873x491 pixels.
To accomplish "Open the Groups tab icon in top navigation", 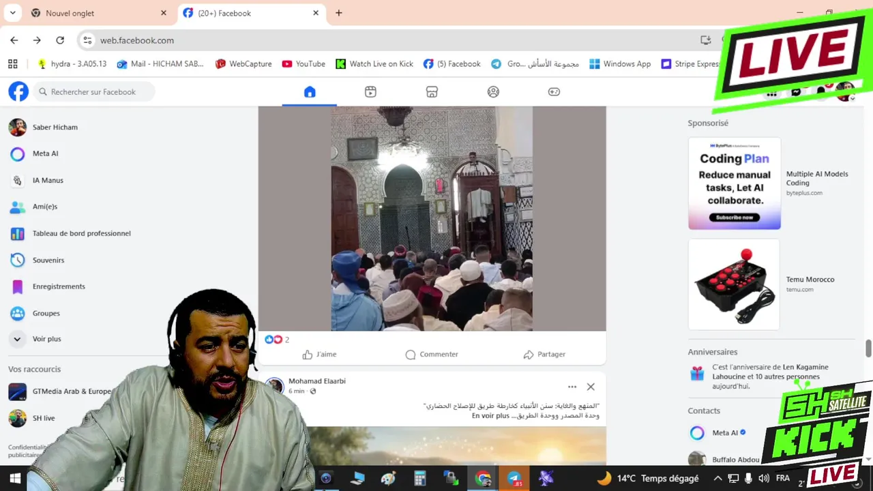I will 493,91.
